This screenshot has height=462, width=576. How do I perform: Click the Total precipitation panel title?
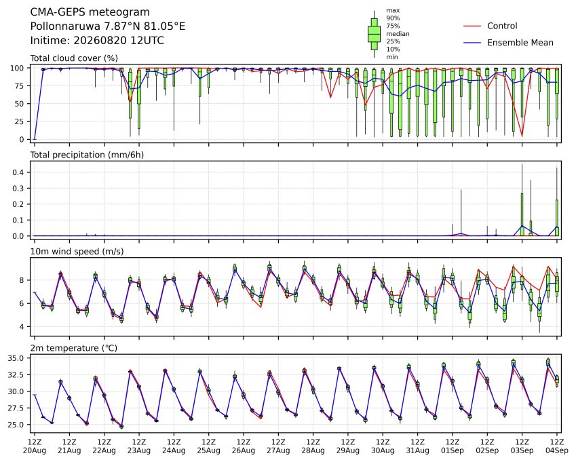click(x=87, y=155)
